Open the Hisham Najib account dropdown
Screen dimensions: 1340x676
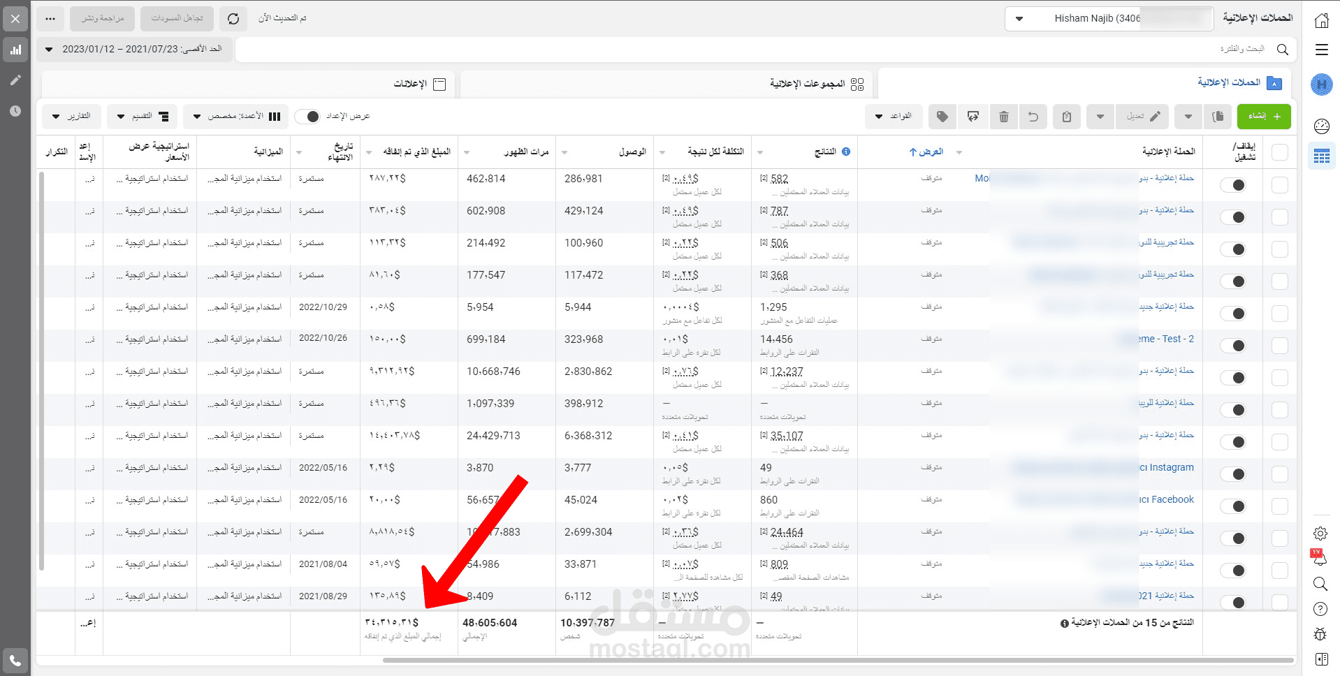point(1109,19)
